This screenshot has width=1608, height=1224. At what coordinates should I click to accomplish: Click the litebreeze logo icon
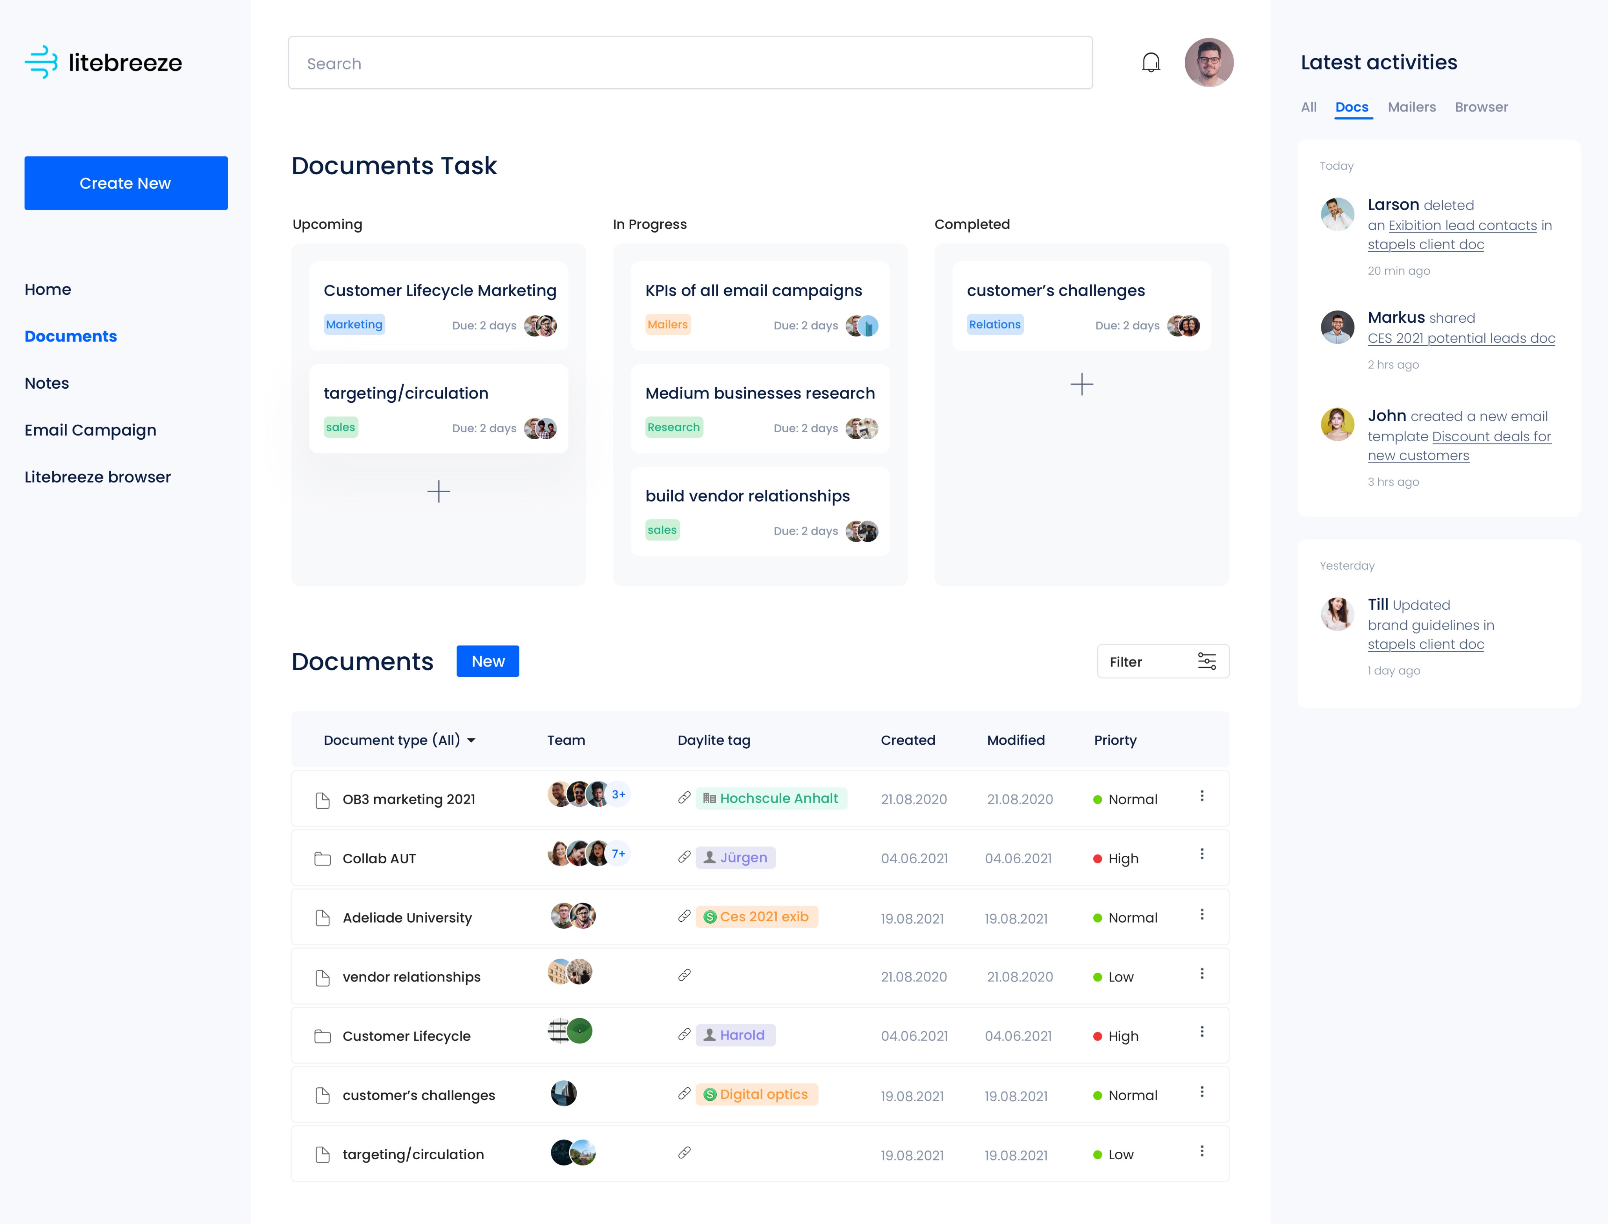pos(42,62)
